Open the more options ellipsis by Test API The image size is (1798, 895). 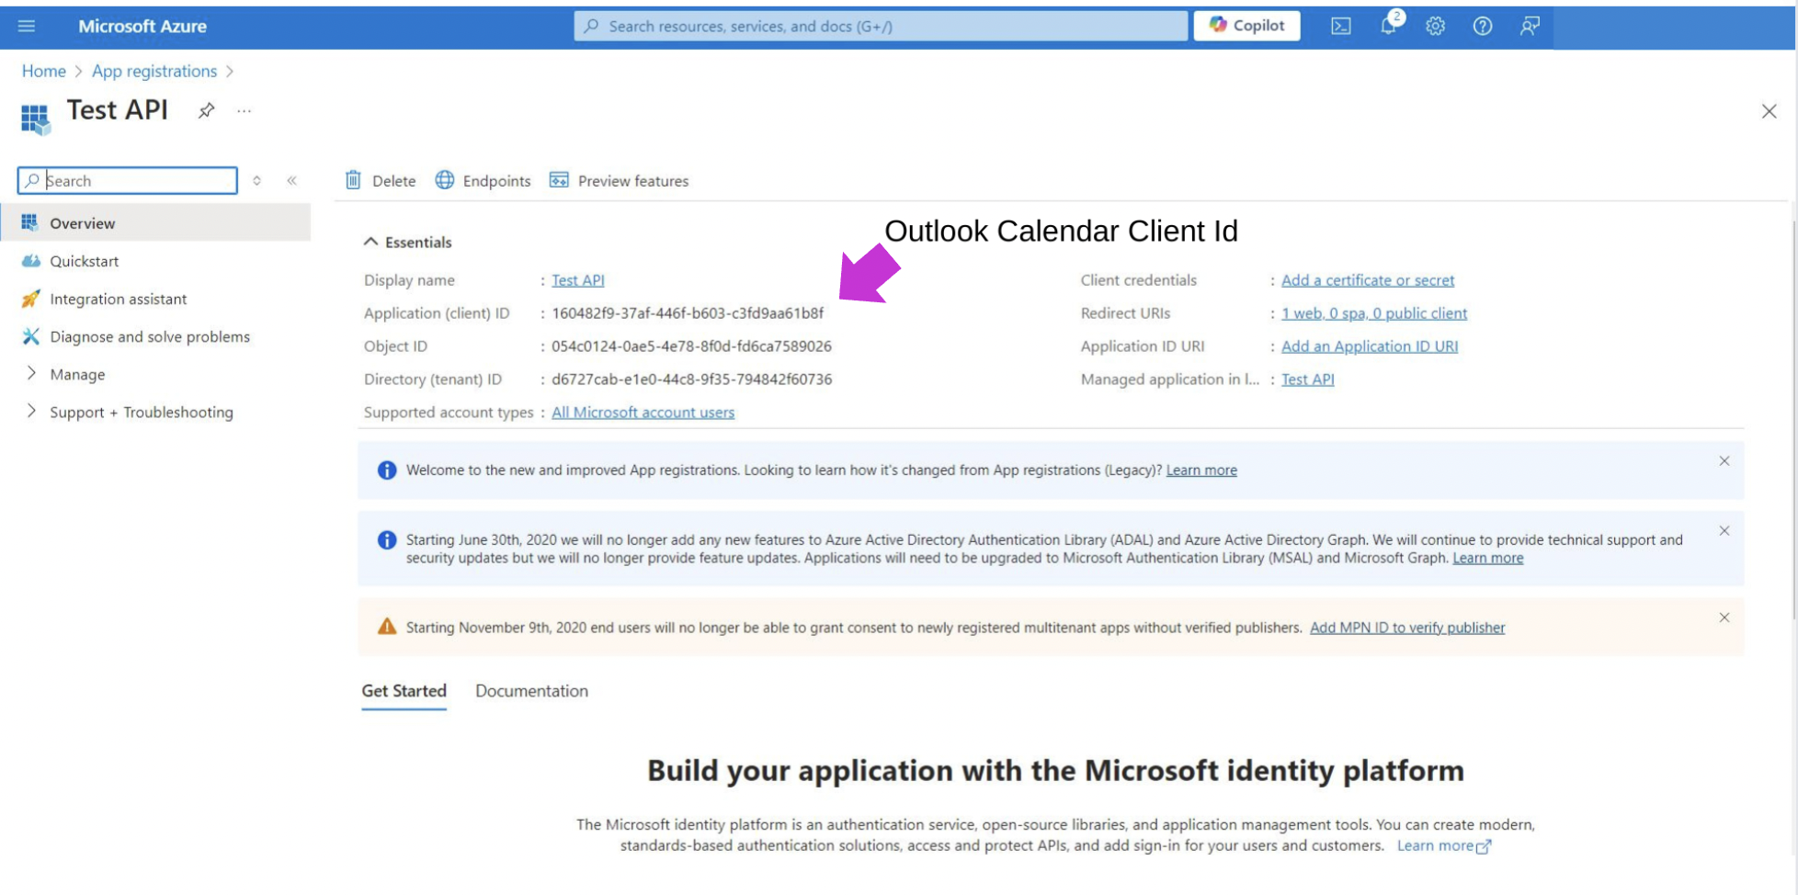pyautogui.click(x=244, y=111)
